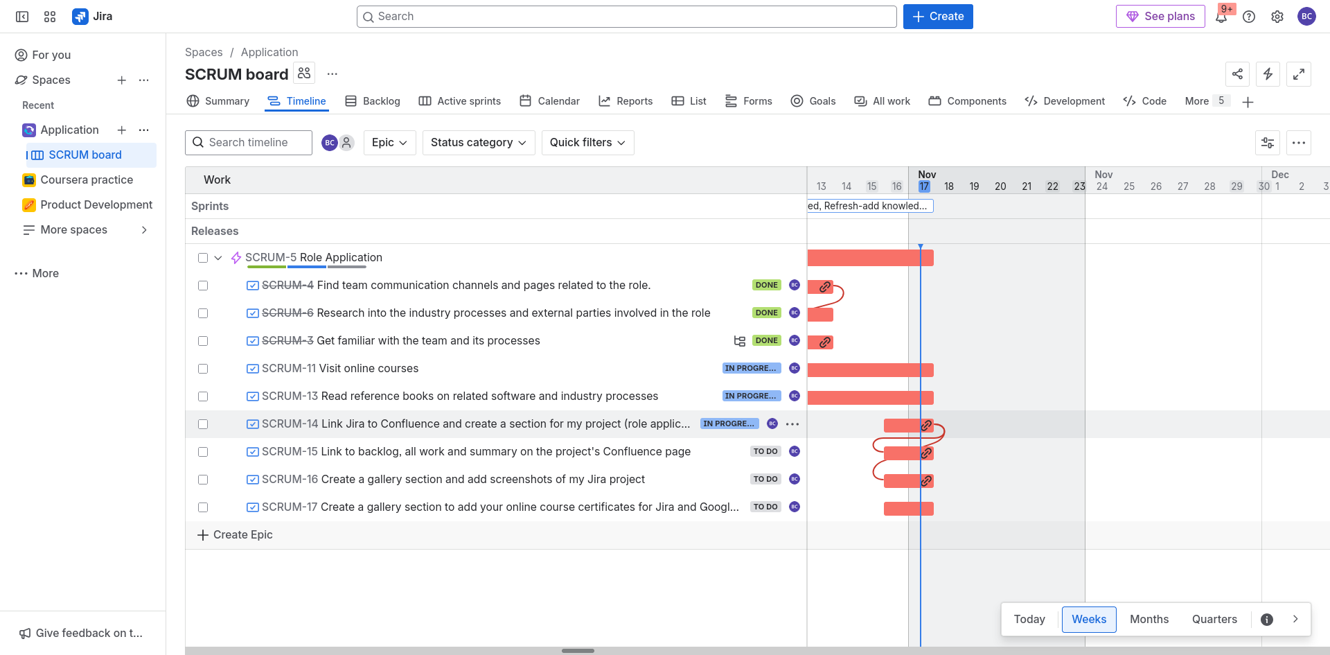The height and width of the screenshot is (655, 1330).
Task: Click the automation lightning bolt icon
Action: click(x=1268, y=74)
